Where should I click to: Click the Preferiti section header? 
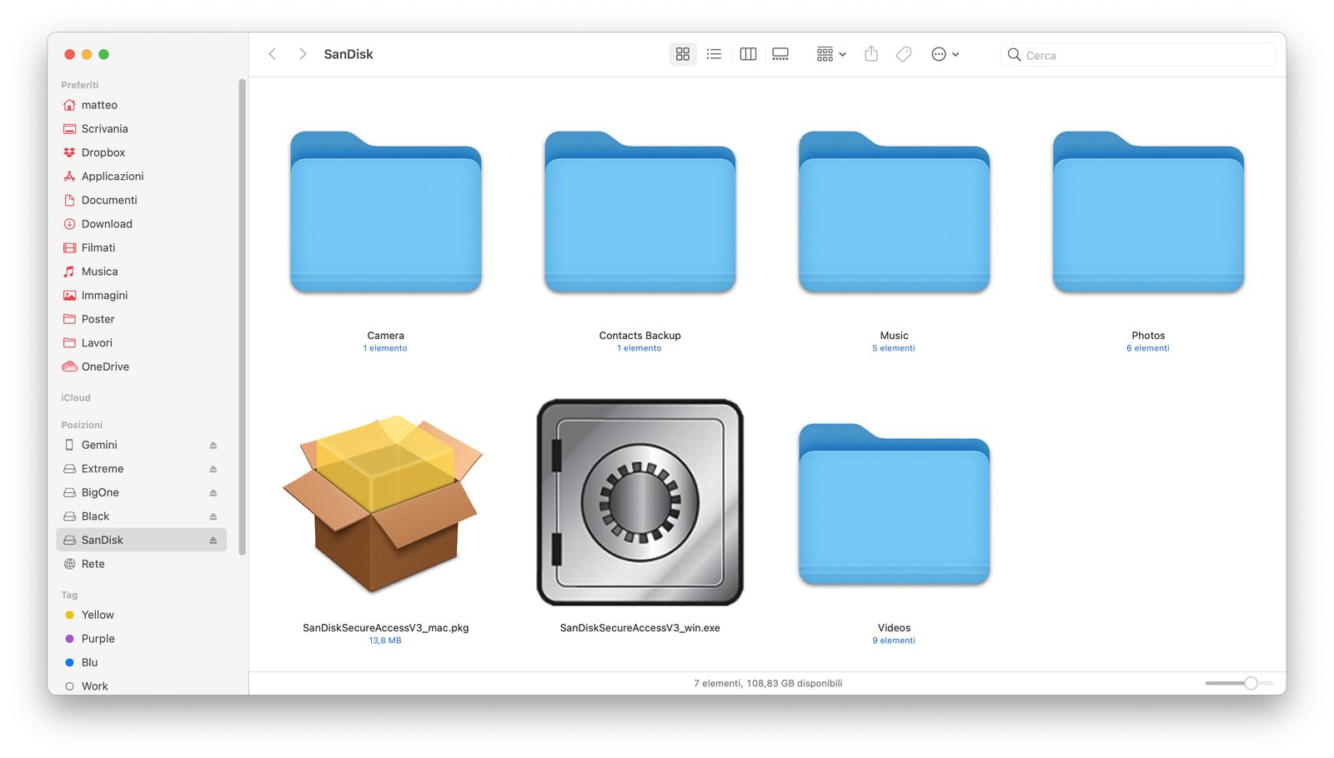point(80,85)
